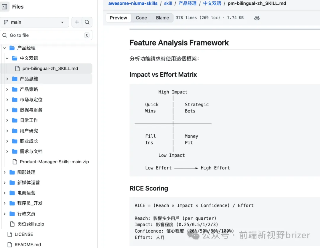Collapse the file tree side panel icon
The width and height of the screenshot is (320, 248).
click(x=4, y=6)
